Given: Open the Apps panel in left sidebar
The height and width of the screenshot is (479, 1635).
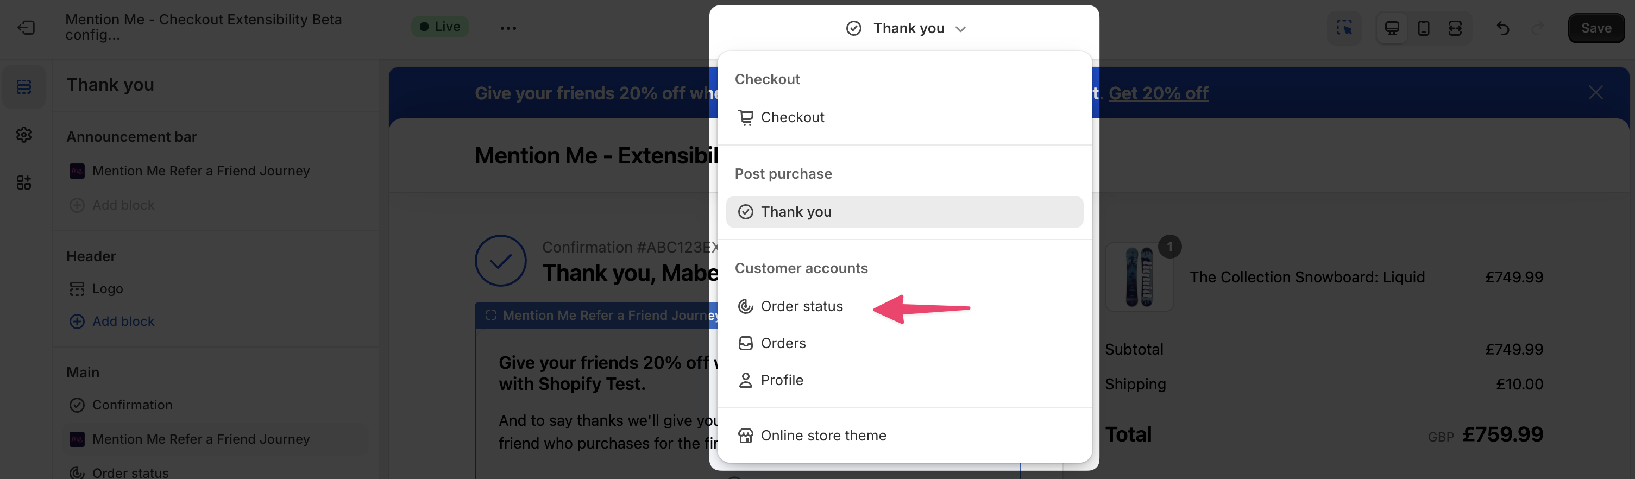Looking at the screenshot, I should 23,182.
